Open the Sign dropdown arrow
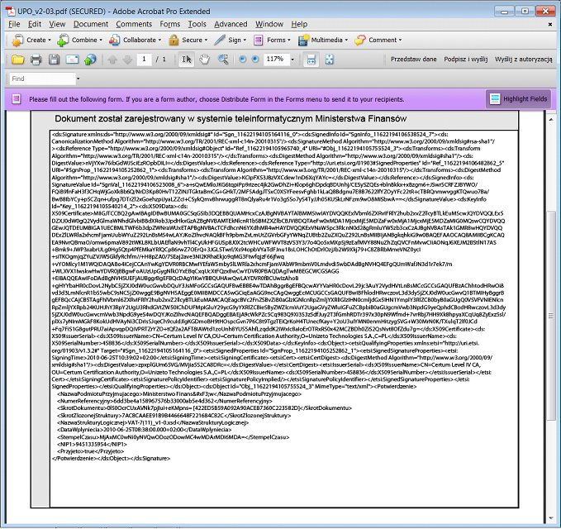The height and width of the screenshot is (529, 561). [x=245, y=40]
